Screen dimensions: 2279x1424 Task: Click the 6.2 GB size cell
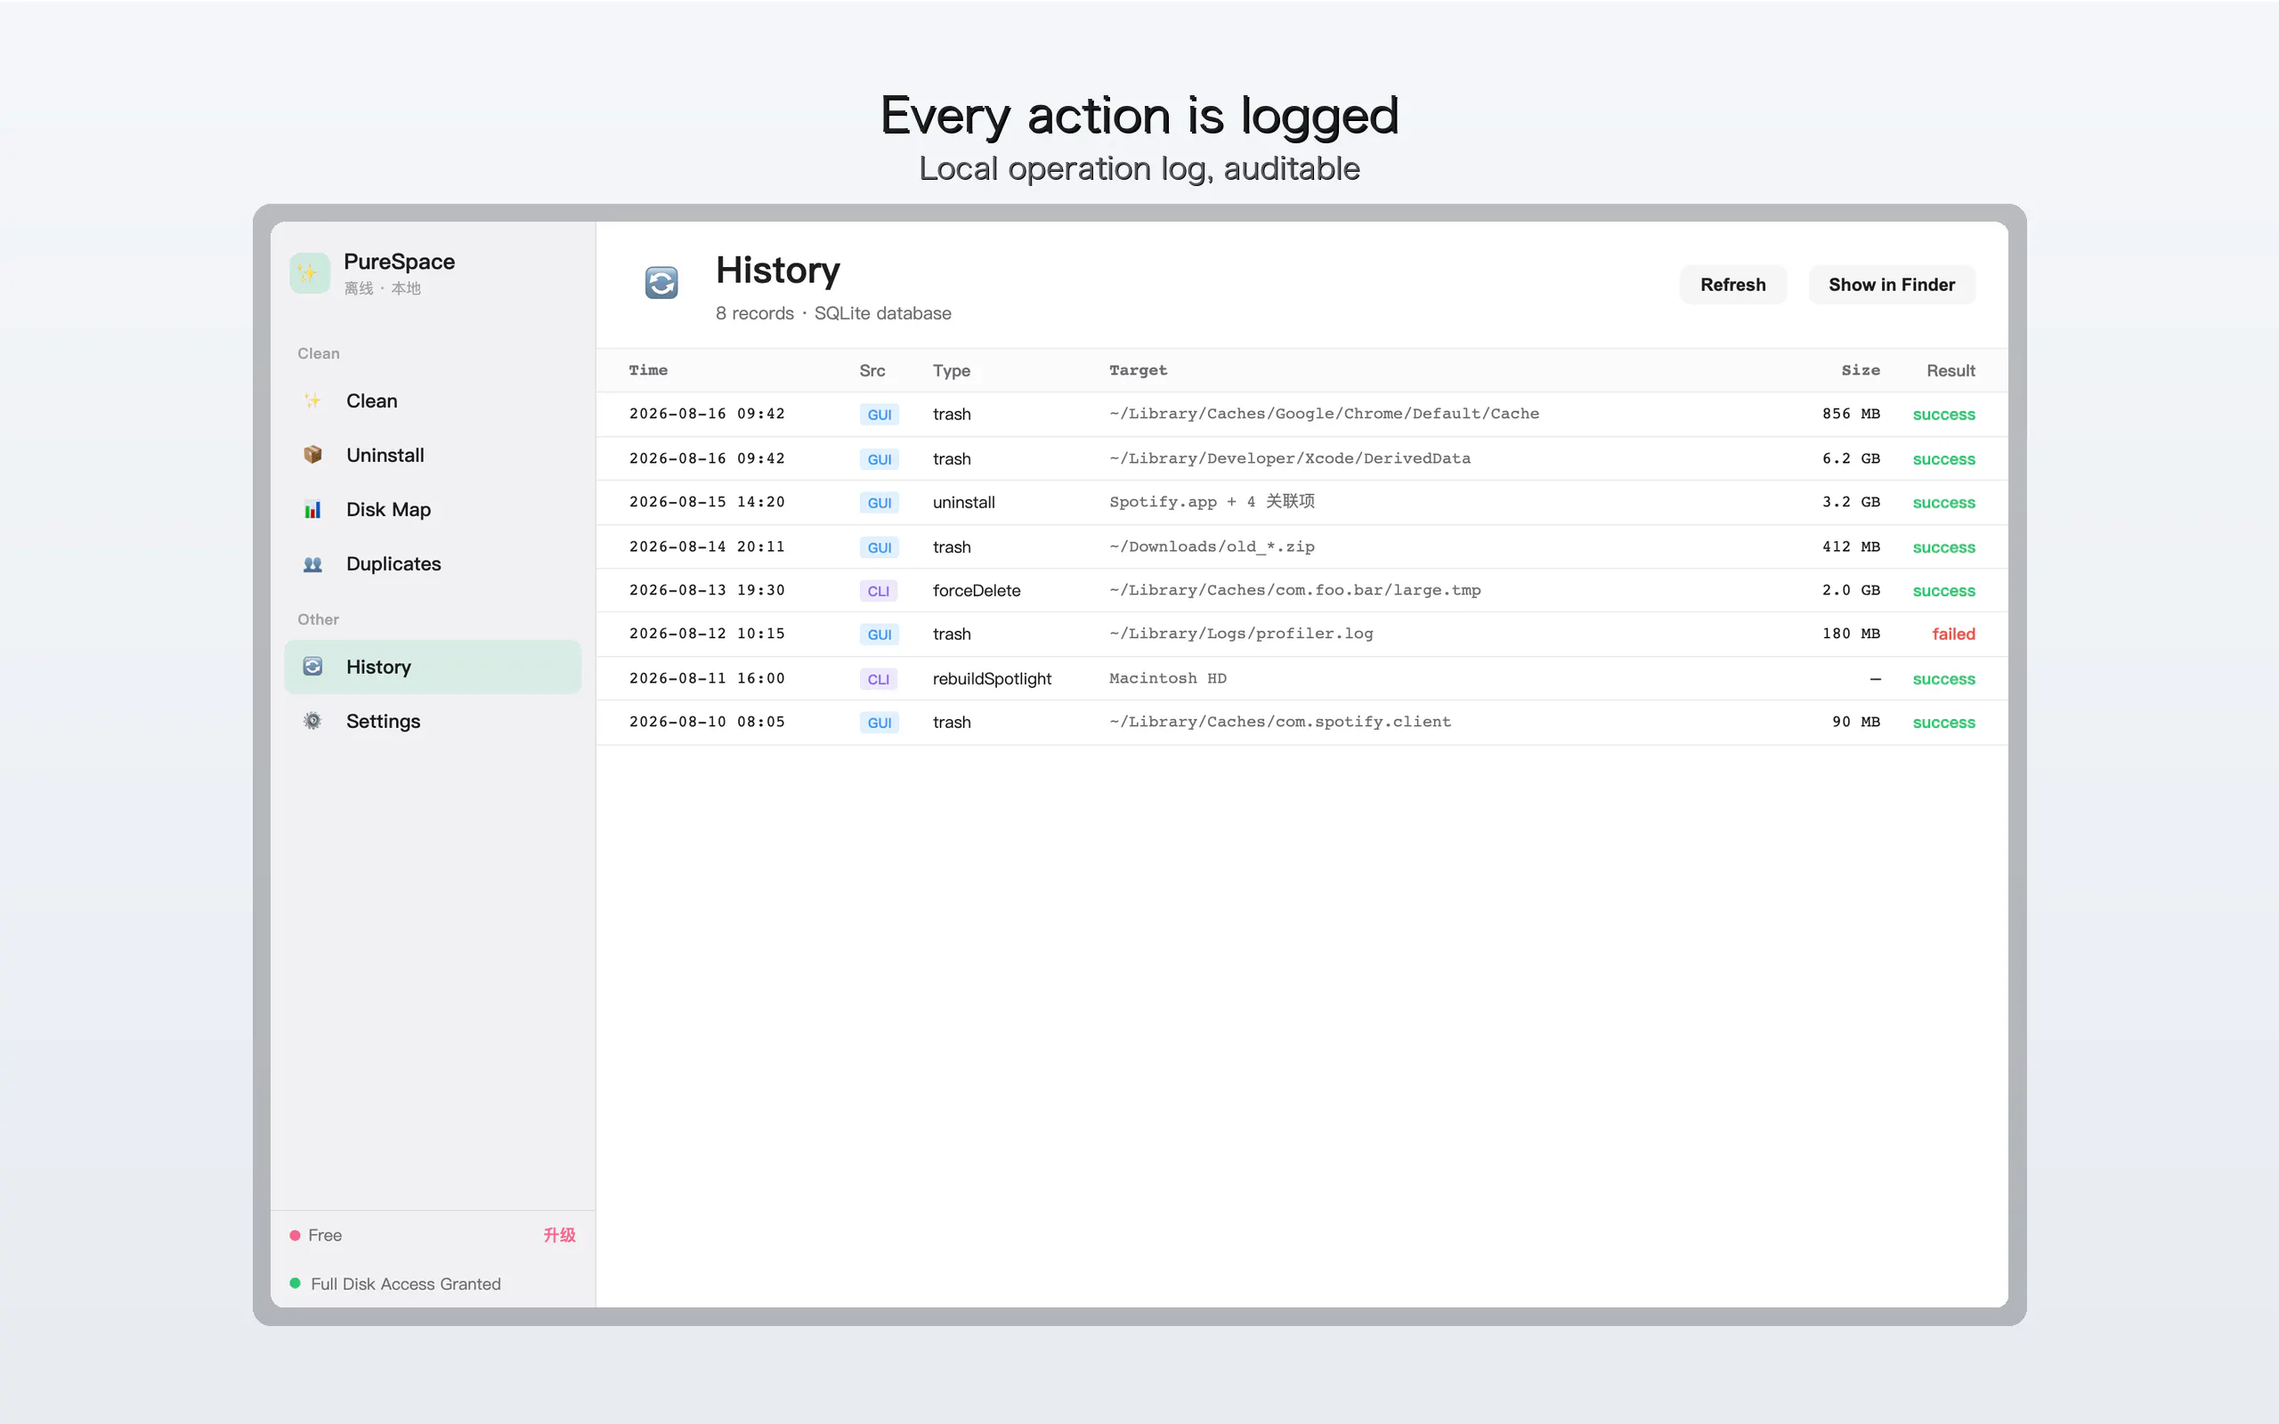(1851, 458)
